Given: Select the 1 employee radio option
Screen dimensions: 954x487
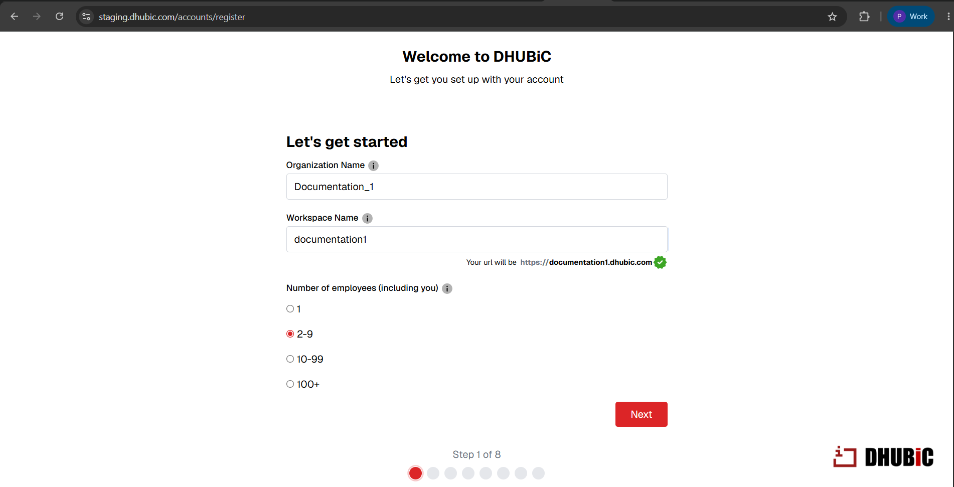Looking at the screenshot, I should [290, 309].
